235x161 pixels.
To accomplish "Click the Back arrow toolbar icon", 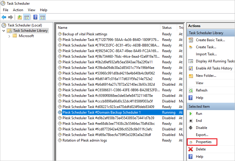I will coord(4,17).
